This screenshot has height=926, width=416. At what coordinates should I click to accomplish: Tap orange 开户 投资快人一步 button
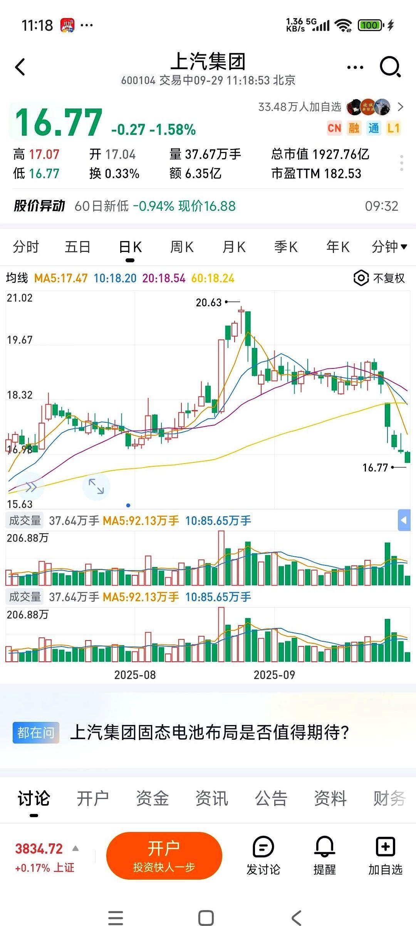click(164, 856)
